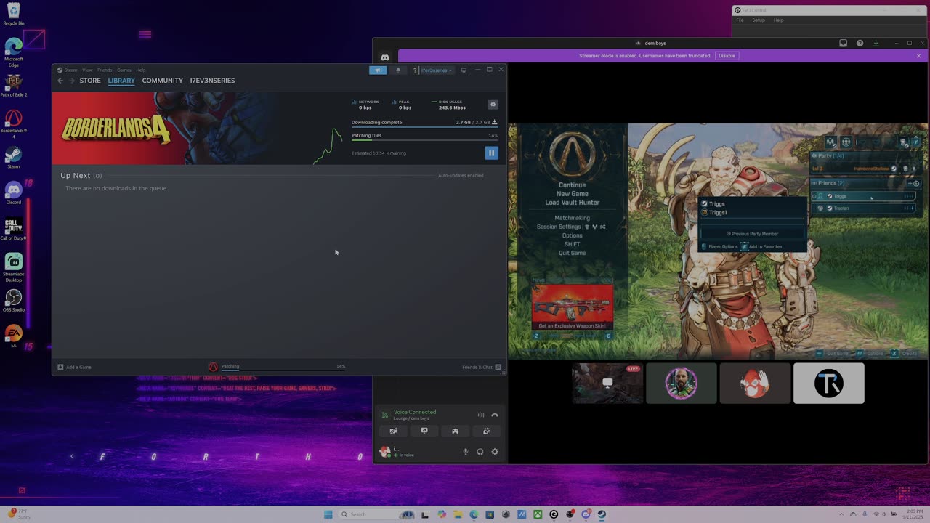Open Steam announcements megaphone button
Image resolution: width=930 pixels, height=523 pixels.
coord(378,70)
